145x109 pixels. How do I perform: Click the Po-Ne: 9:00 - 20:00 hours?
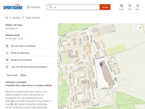(x=14, y=39)
